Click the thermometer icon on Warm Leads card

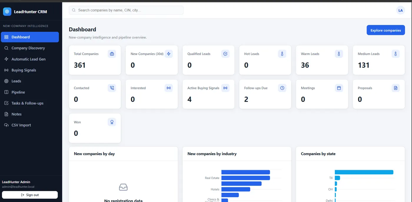pyautogui.click(x=339, y=54)
